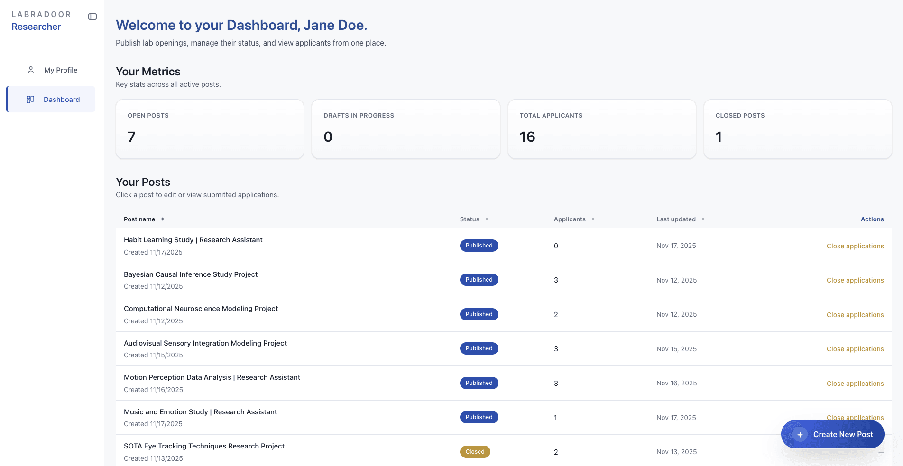Screen dimensions: 903x466
Task: Open the Bayesian Causal Inference Study post
Action: [x=191, y=274]
